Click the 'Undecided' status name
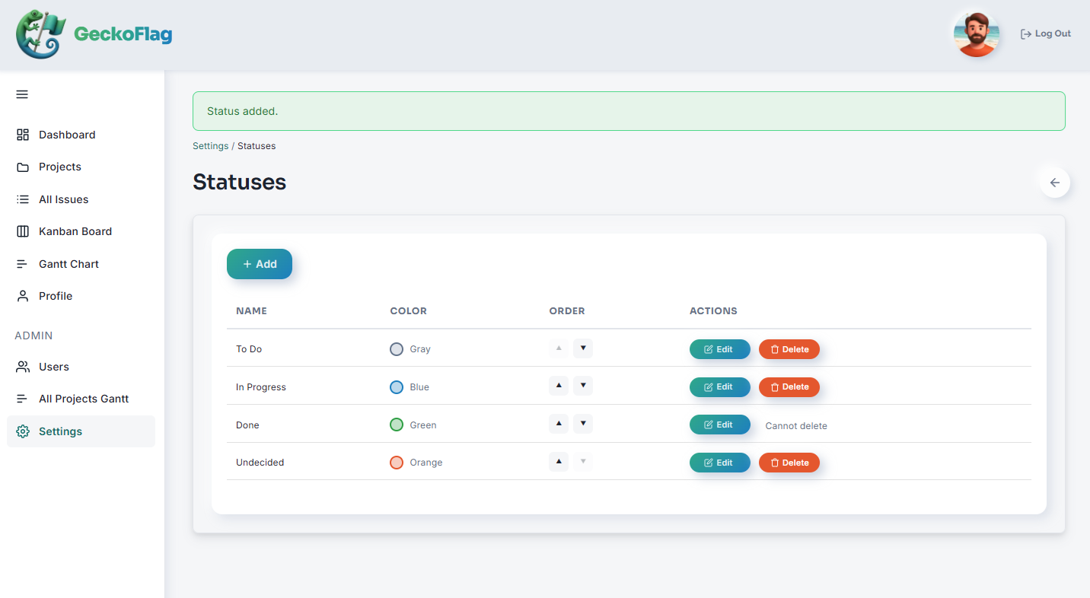This screenshot has height=598, width=1090. [x=260, y=463]
